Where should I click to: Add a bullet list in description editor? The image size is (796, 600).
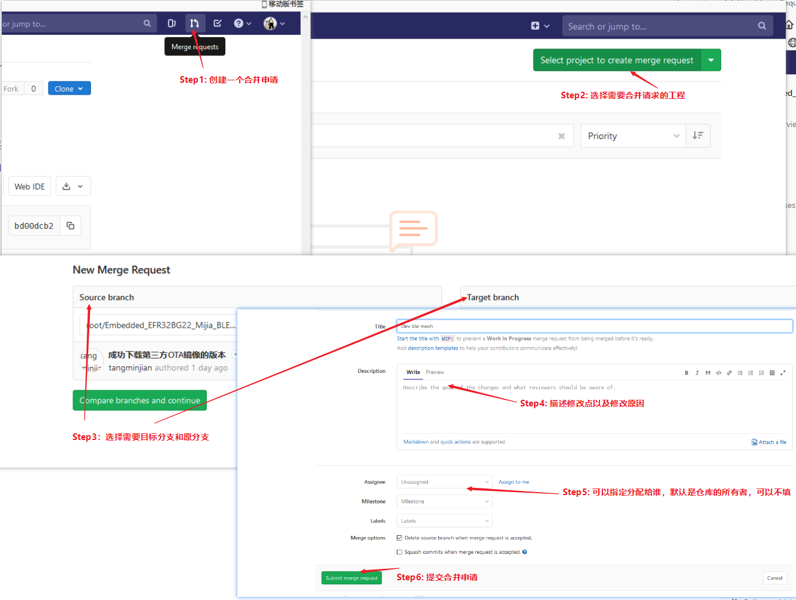click(x=740, y=373)
